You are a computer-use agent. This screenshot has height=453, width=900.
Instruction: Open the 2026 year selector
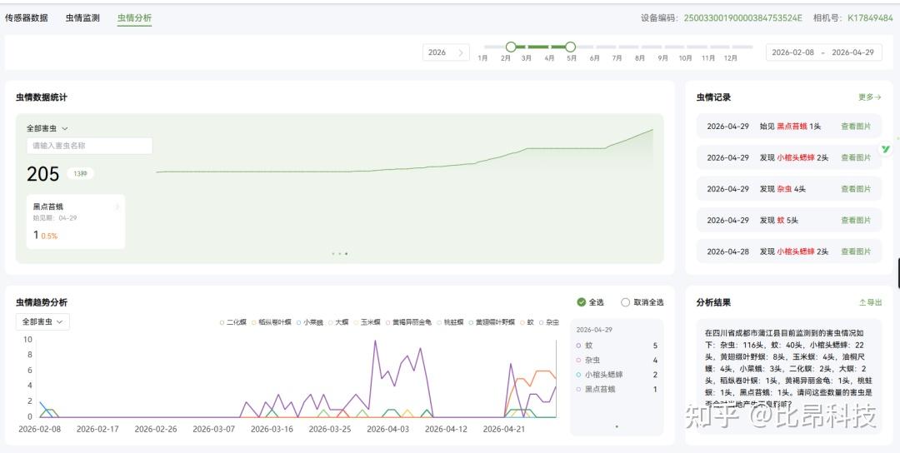(x=446, y=52)
